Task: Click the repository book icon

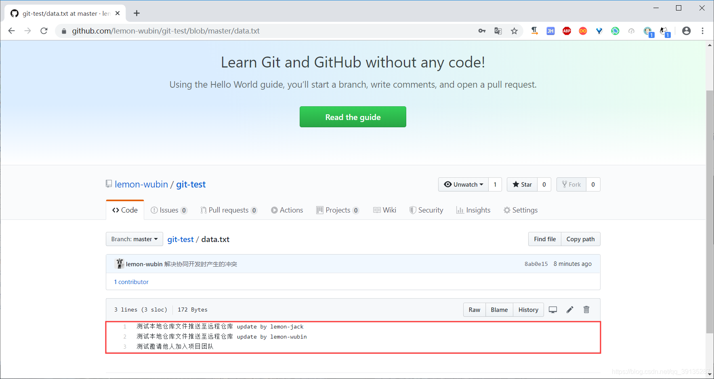Action: (109, 184)
